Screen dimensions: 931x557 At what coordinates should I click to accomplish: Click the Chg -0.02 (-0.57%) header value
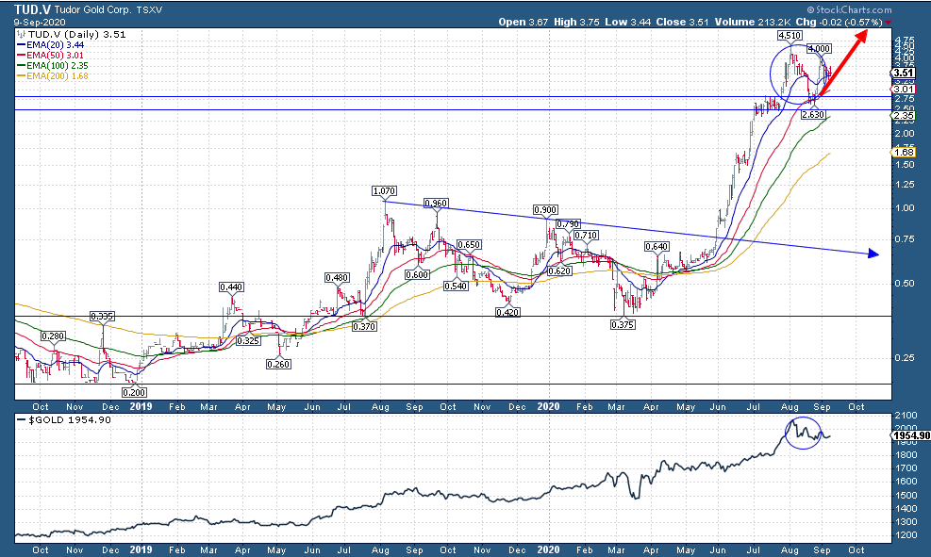point(839,22)
